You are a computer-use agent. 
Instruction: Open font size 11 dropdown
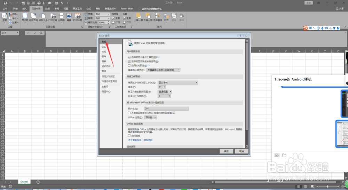coord(161,87)
